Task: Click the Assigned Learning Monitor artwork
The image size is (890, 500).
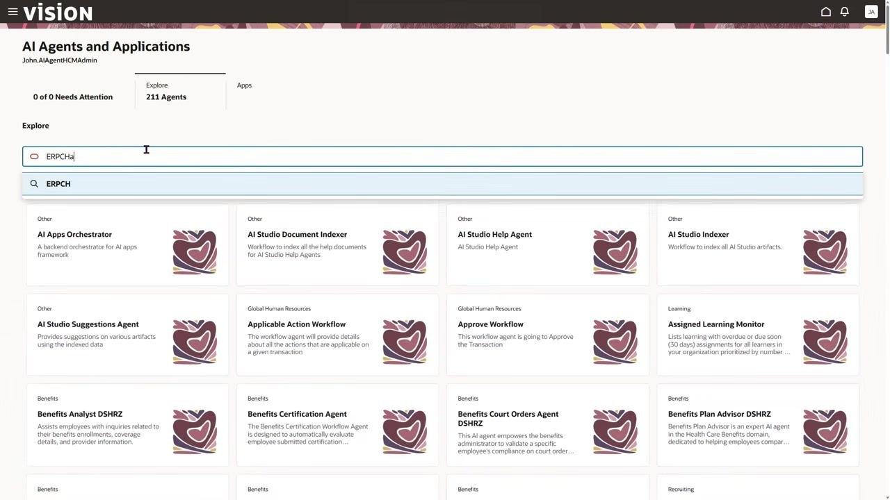Action: click(825, 342)
